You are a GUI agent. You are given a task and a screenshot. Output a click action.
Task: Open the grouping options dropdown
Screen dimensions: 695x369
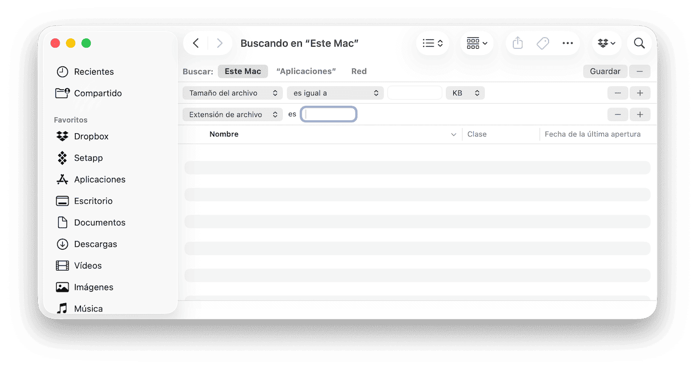click(477, 44)
